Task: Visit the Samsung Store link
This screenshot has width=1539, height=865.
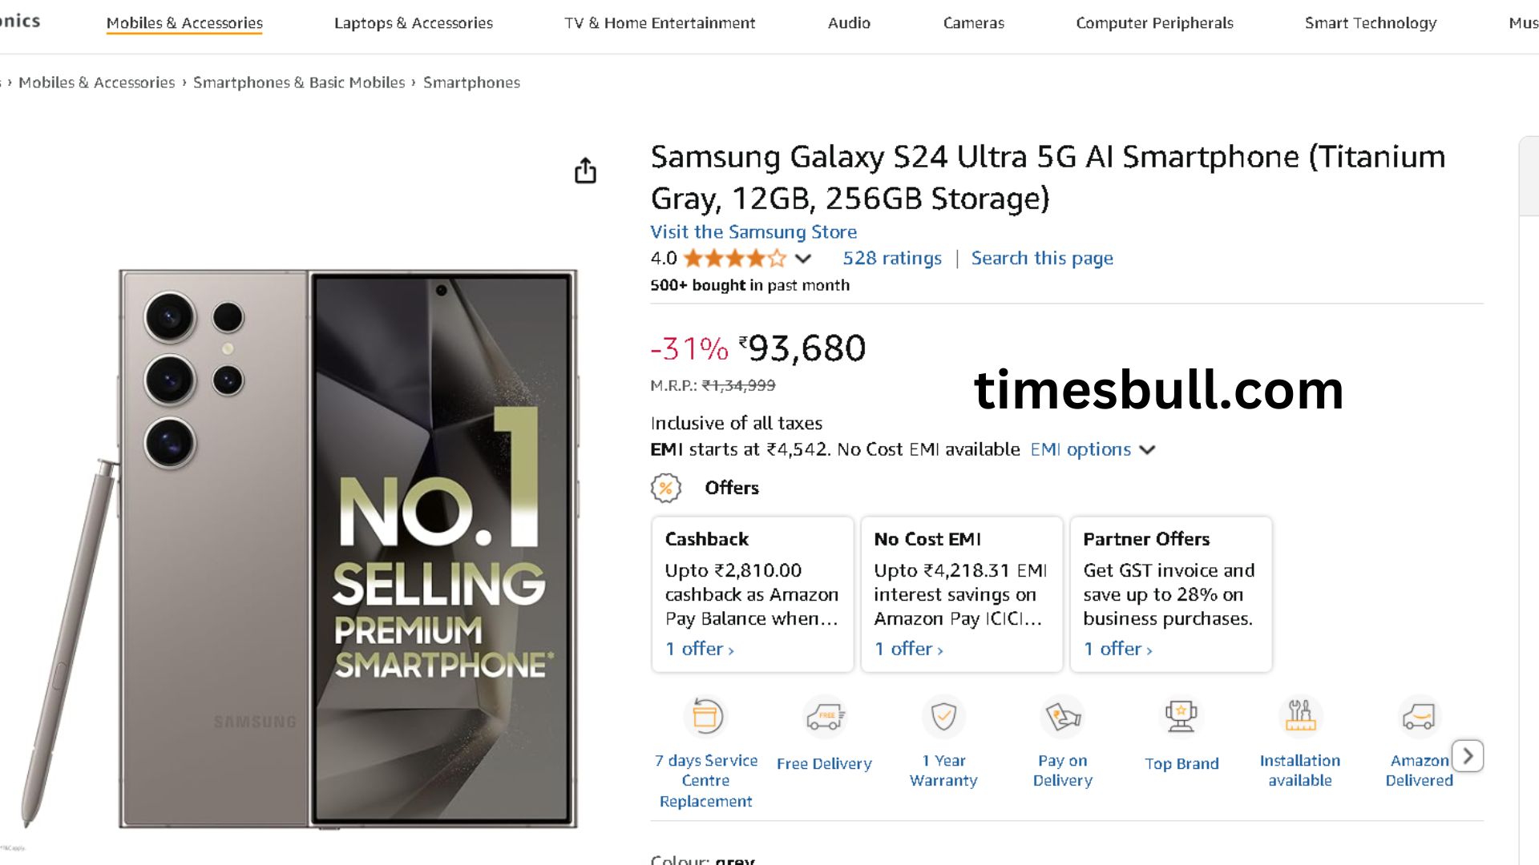Action: (753, 232)
